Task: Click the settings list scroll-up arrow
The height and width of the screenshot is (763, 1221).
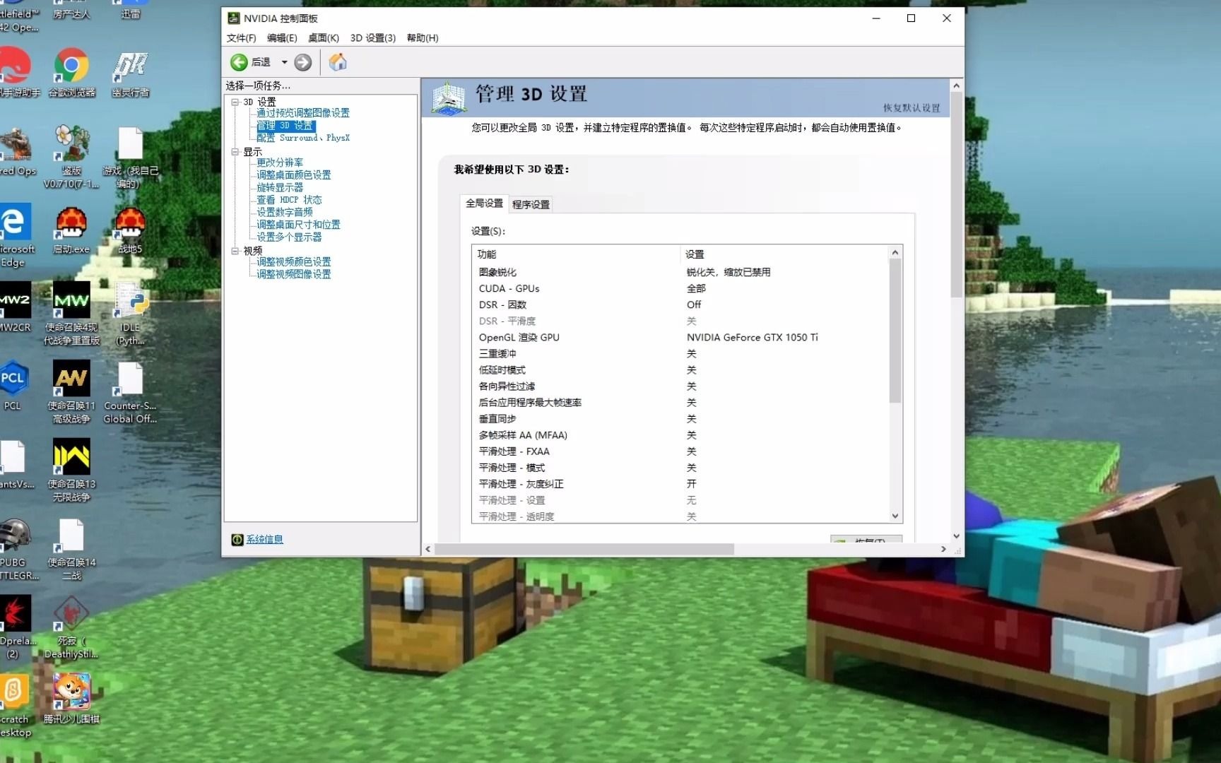Action: point(895,252)
